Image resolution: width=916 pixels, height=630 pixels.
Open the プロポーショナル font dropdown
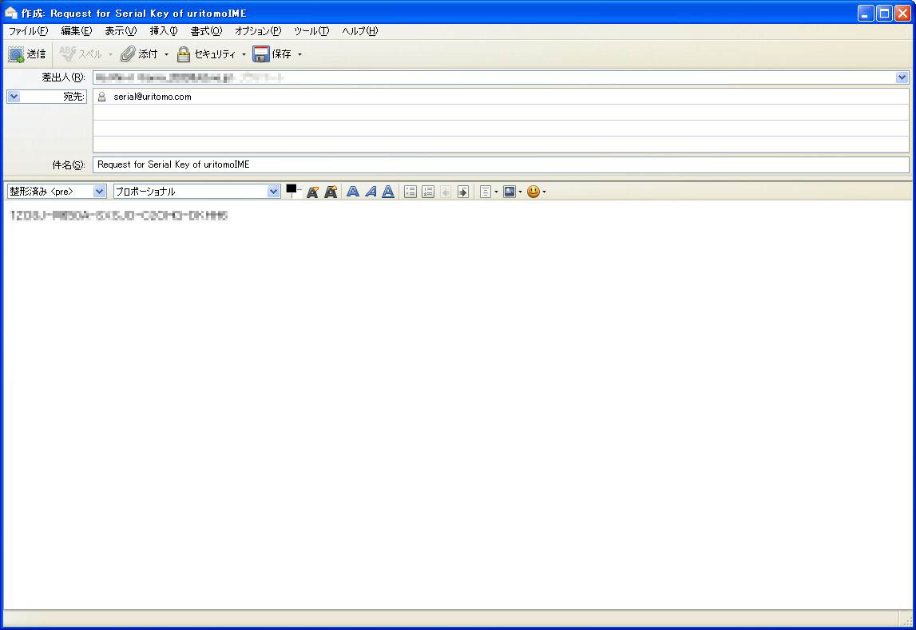coord(196,192)
